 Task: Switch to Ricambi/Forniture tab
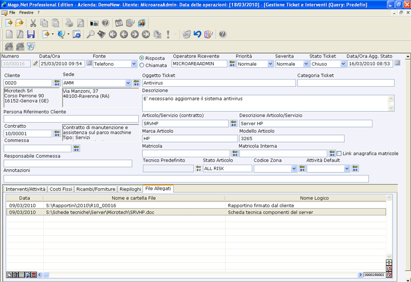pyautogui.click(x=96, y=189)
